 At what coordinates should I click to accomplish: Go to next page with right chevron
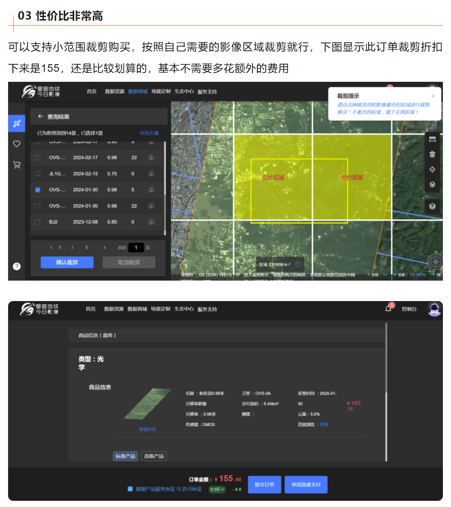[105, 248]
